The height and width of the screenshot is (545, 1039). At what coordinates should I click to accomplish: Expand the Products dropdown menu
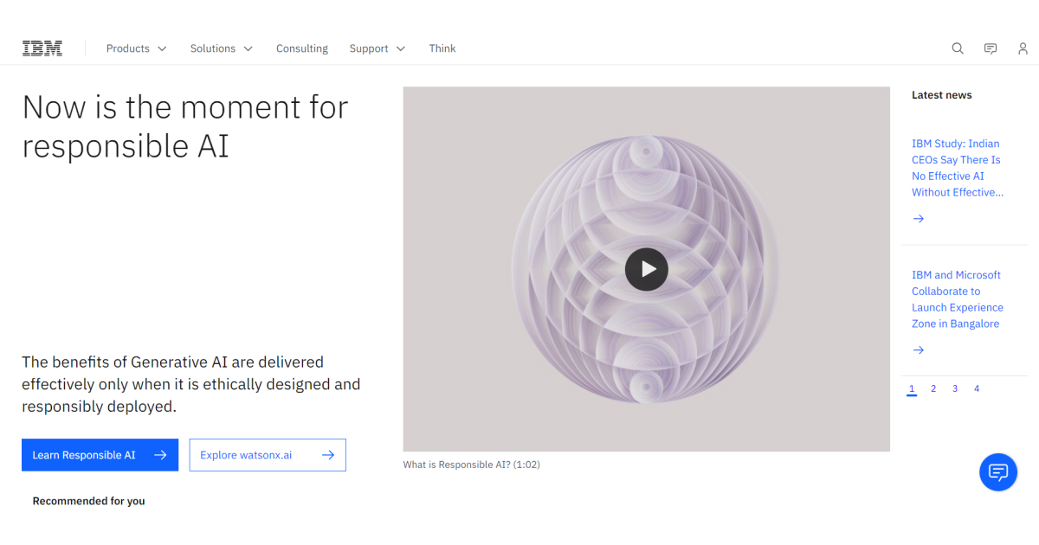pos(136,48)
